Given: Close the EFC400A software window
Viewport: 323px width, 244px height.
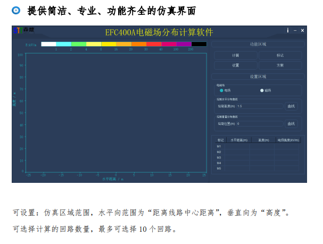Looking at the screenshot, I should [302, 30].
